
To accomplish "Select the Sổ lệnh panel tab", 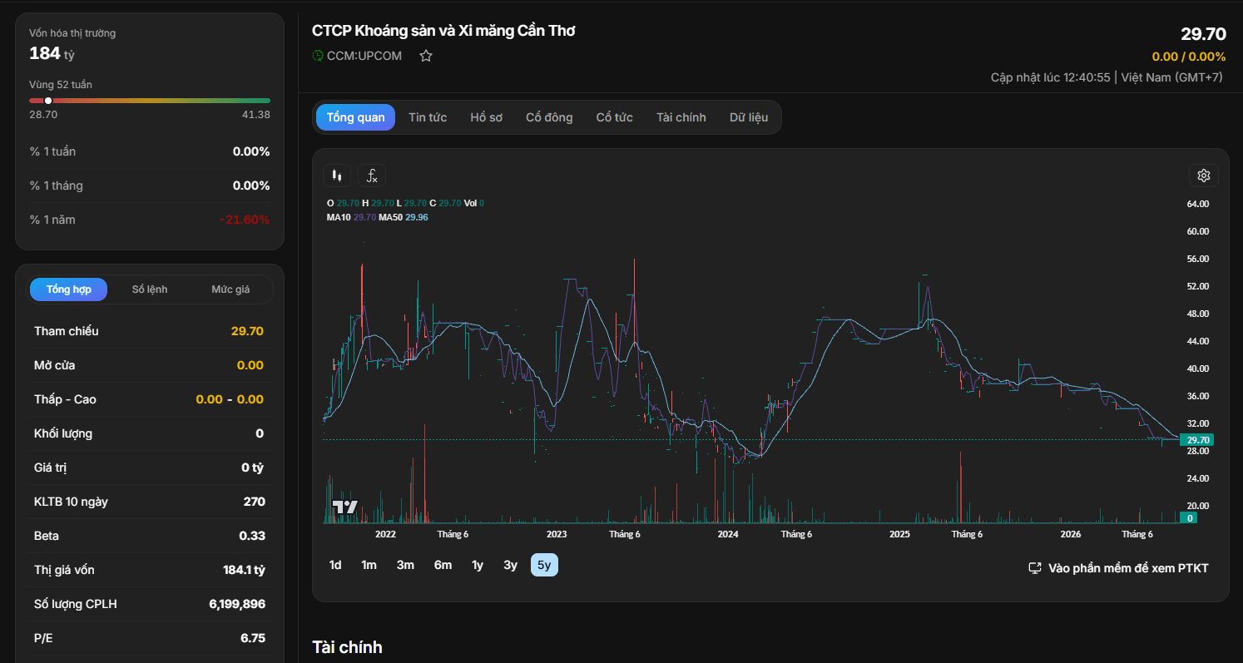I will [x=150, y=289].
